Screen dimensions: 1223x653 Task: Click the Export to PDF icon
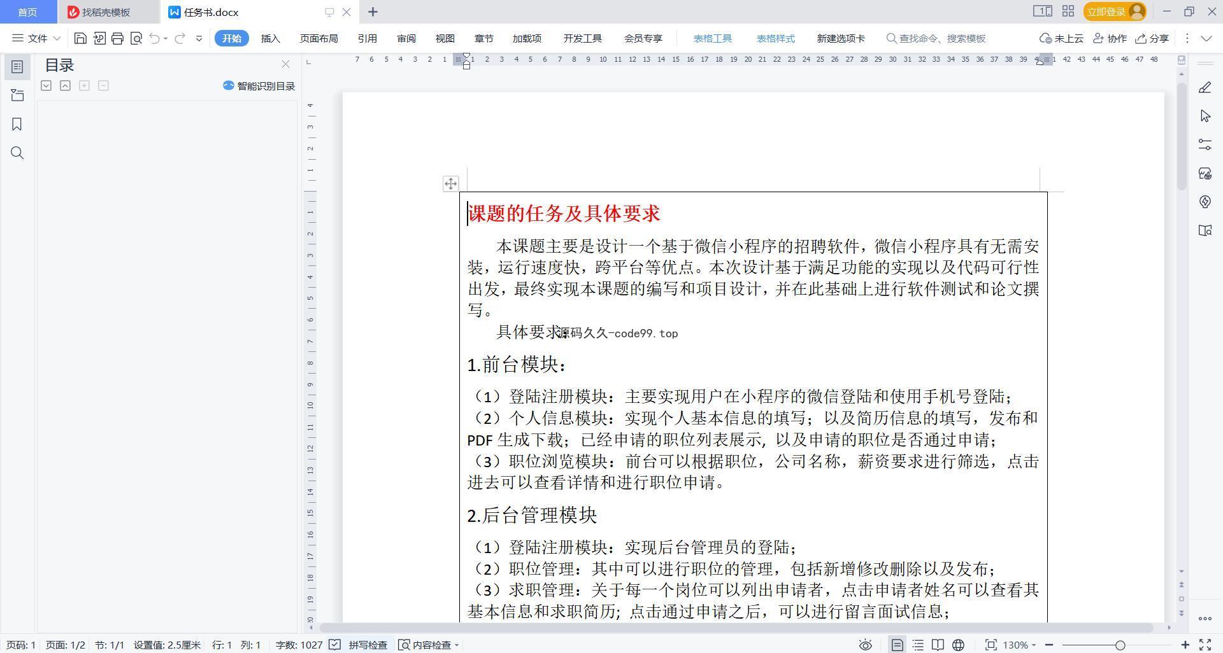[99, 38]
